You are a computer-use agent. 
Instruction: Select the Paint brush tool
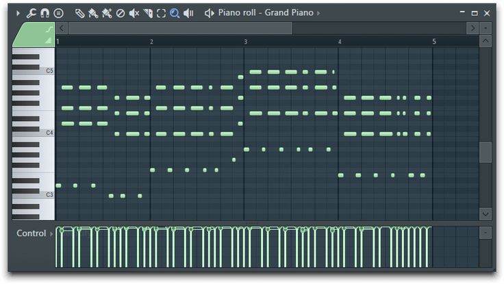pos(93,13)
